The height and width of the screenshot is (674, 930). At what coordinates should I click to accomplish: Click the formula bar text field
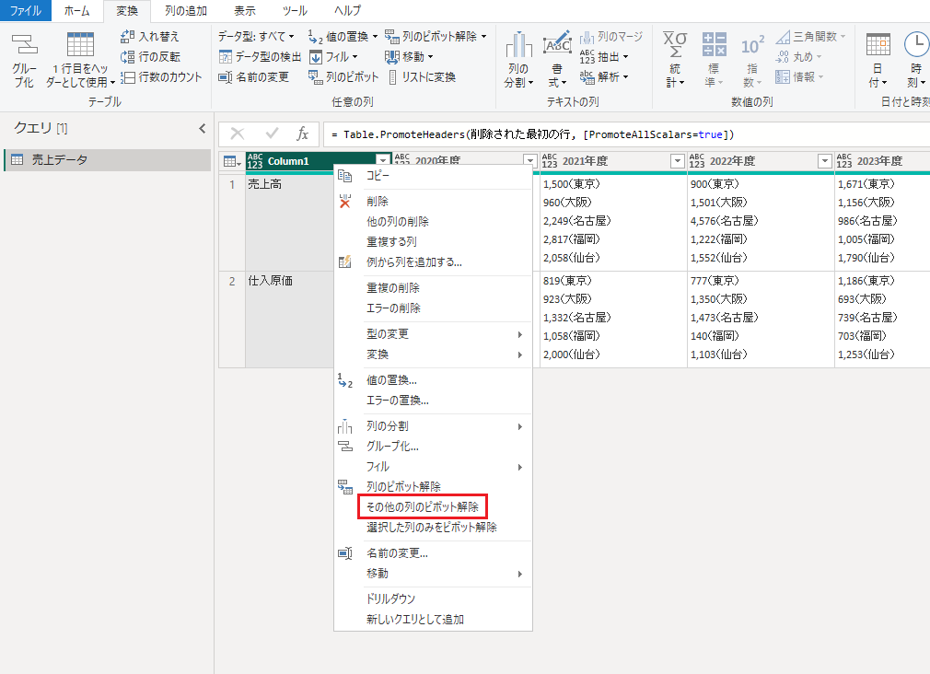626,134
